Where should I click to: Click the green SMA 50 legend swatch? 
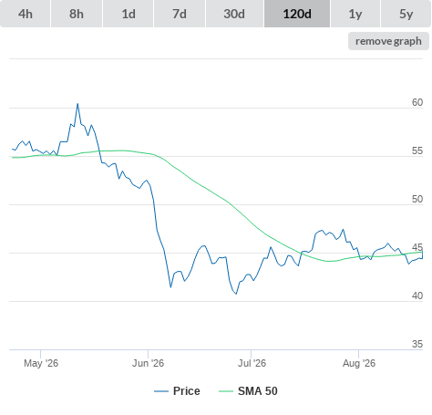point(226,391)
